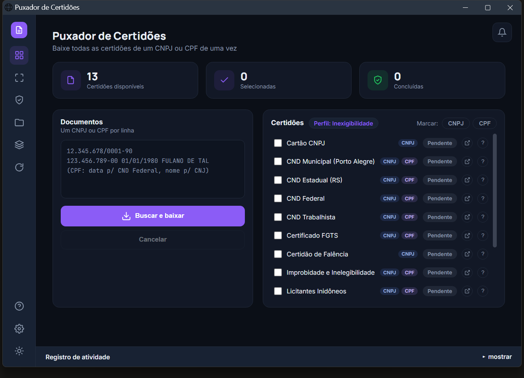The height and width of the screenshot is (378, 524).
Task: Click Registro de atividade label
Action: click(78, 357)
